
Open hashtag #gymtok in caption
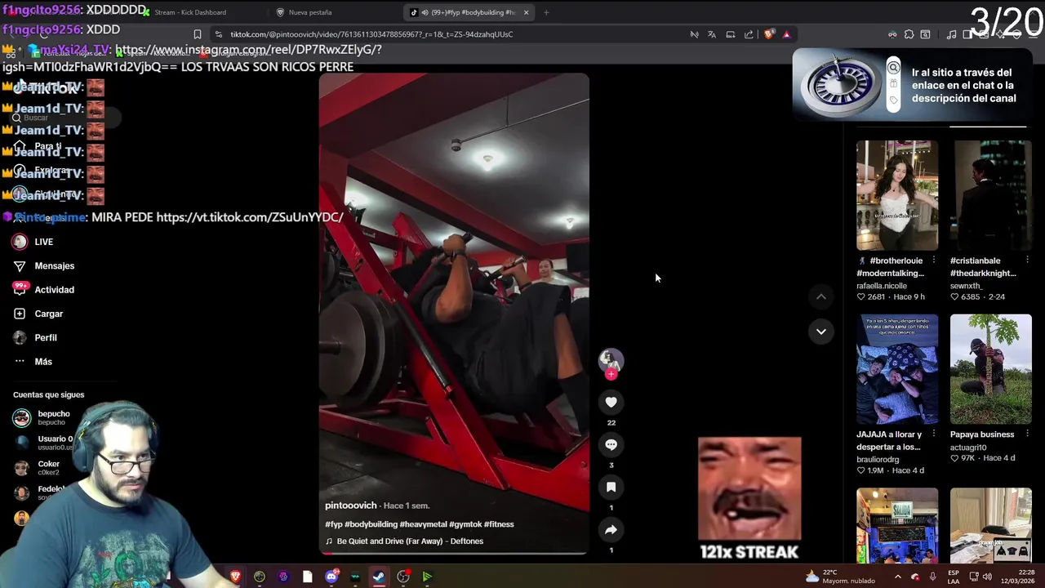(465, 524)
